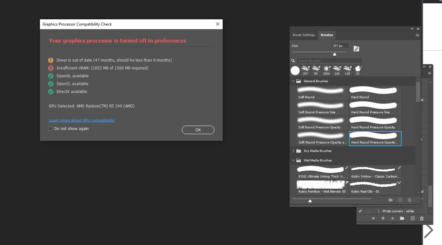
Task: Select the Soft Round Pressure Opacity brush
Action: [x=322, y=123]
